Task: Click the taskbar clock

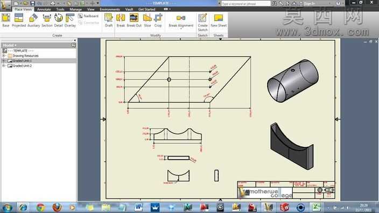Action: click(x=363, y=208)
